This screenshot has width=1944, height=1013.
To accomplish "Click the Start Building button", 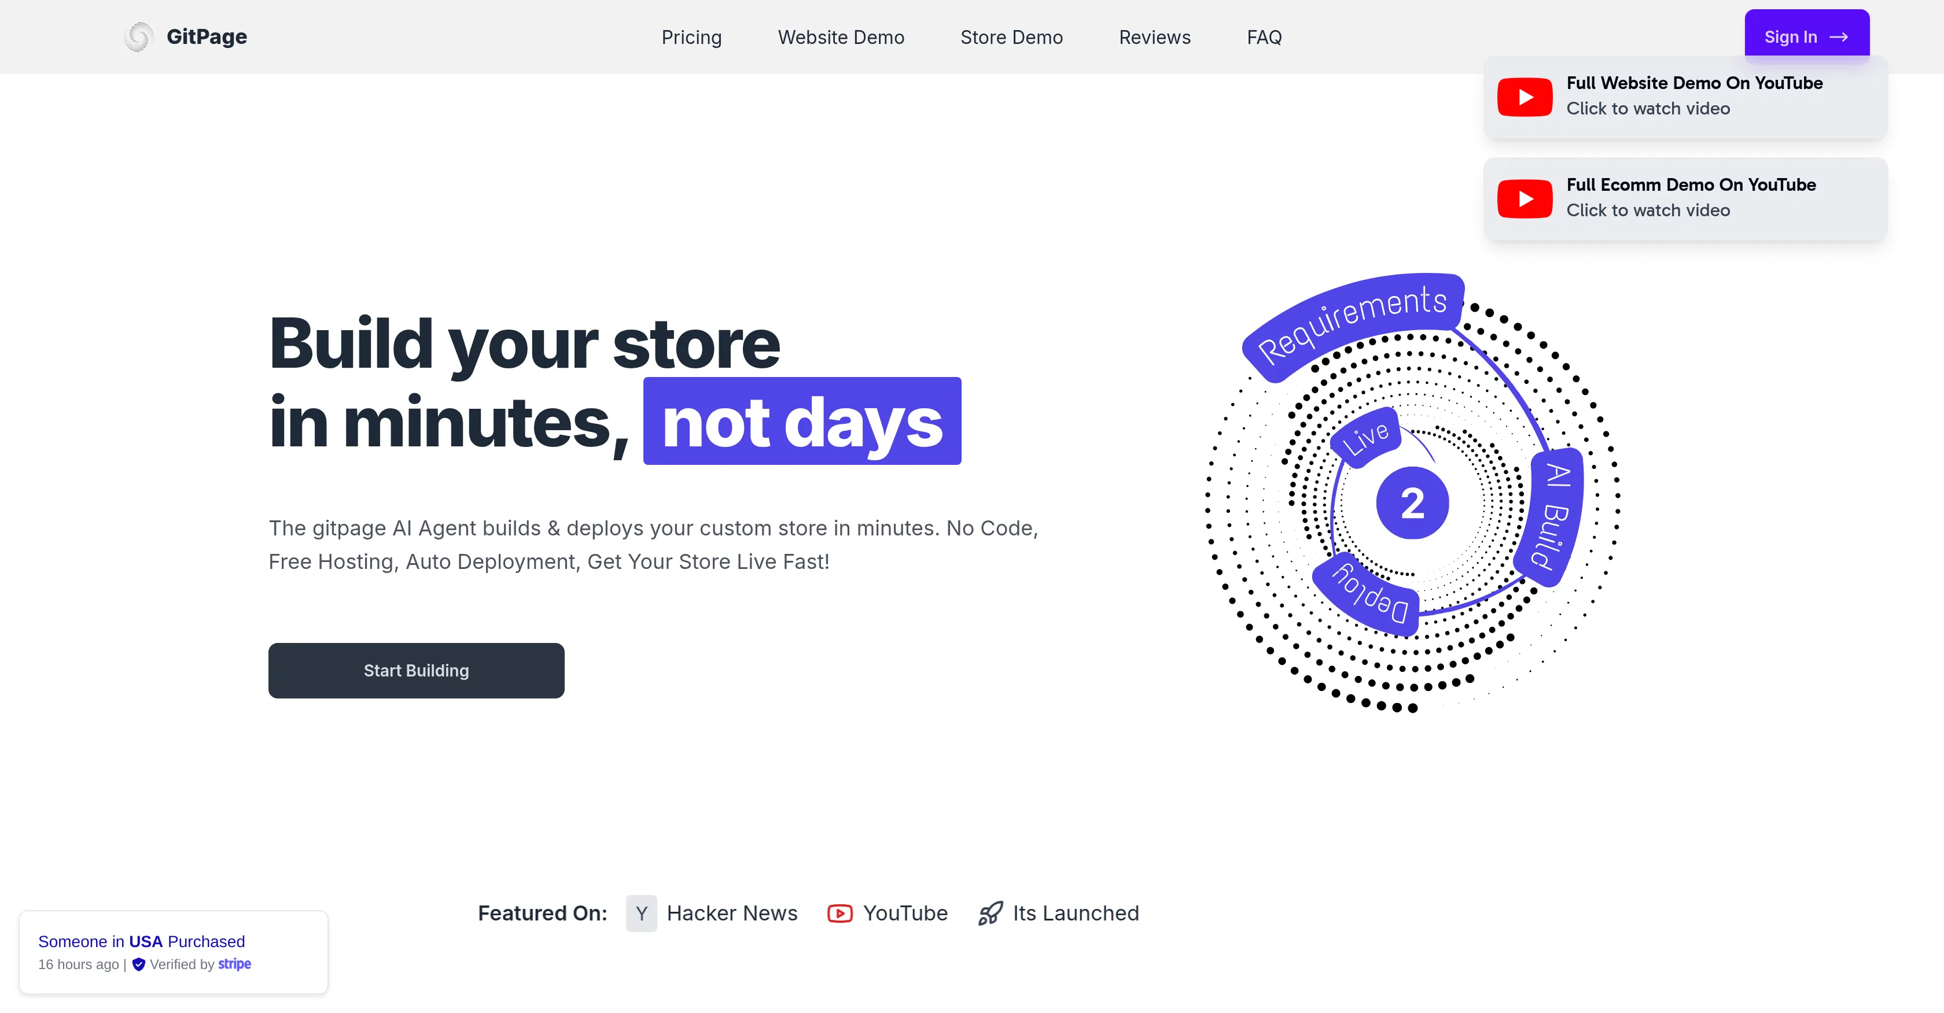I will (x=416, y=670).
